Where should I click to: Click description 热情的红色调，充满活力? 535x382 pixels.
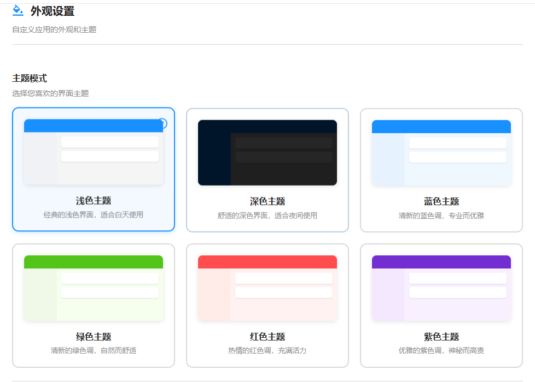tap(267, 350)
